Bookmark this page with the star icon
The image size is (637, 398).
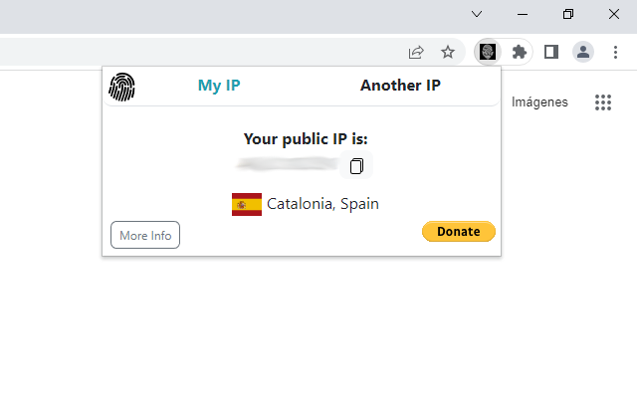[448, 52]
